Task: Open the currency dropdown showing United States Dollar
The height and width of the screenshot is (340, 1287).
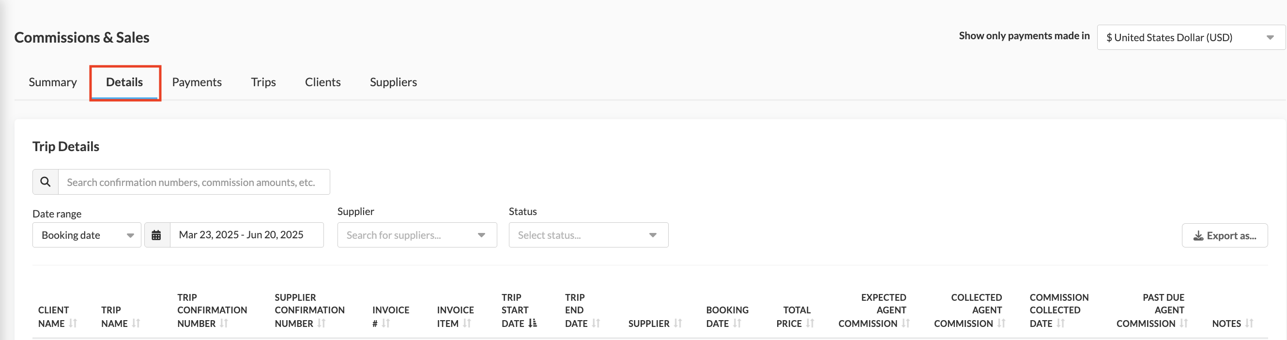Action: click(1191, 37)
